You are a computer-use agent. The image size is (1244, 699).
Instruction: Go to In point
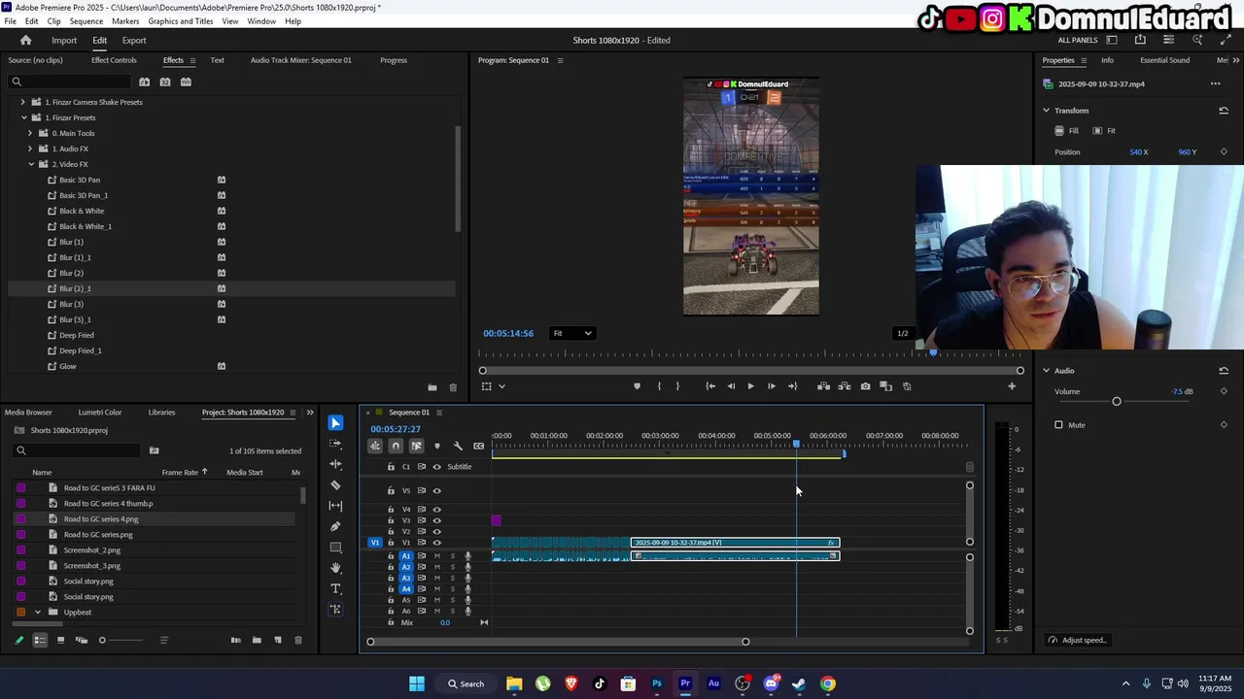click(x=710, y=386)
